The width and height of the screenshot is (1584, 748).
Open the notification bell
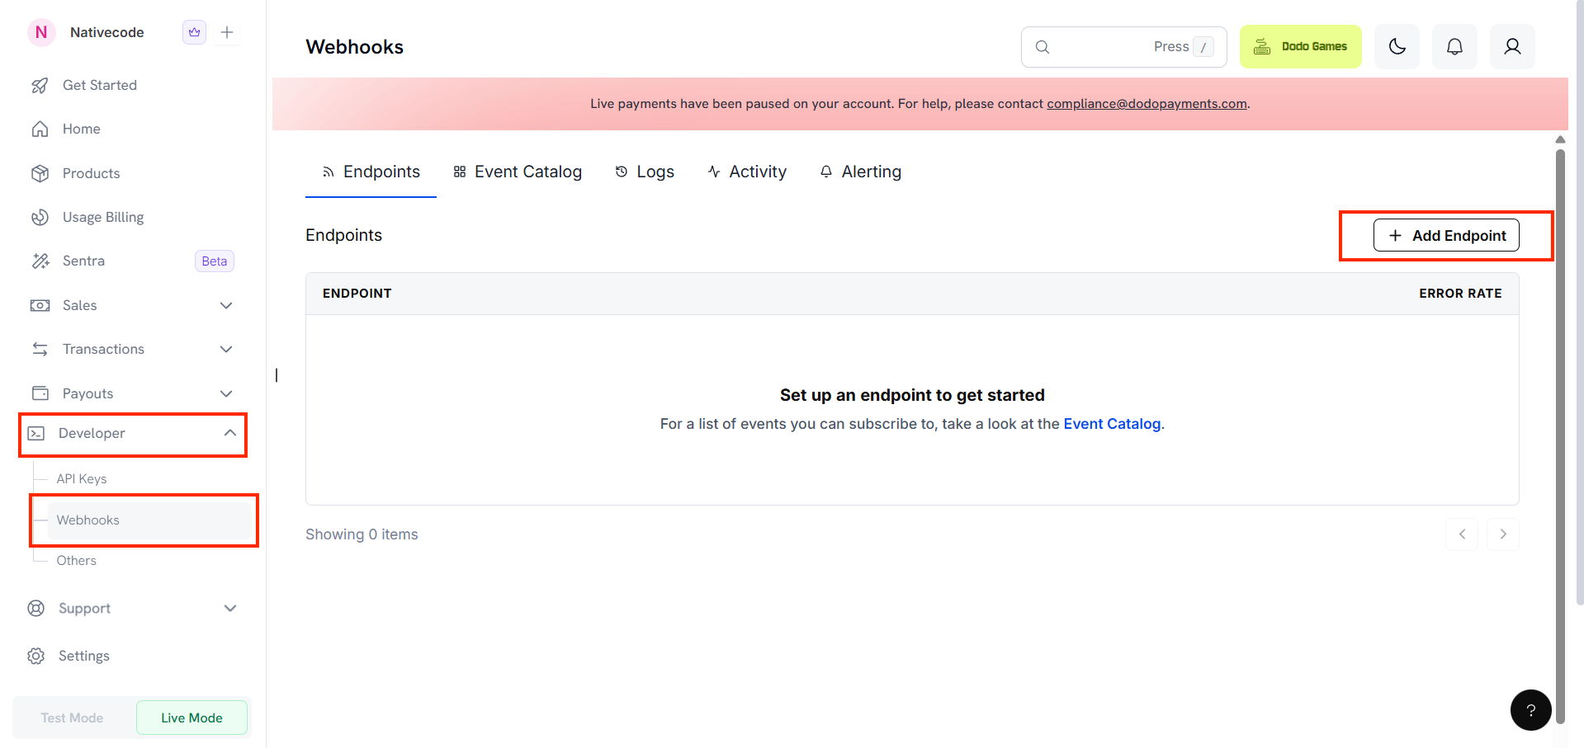[1454, 46]
